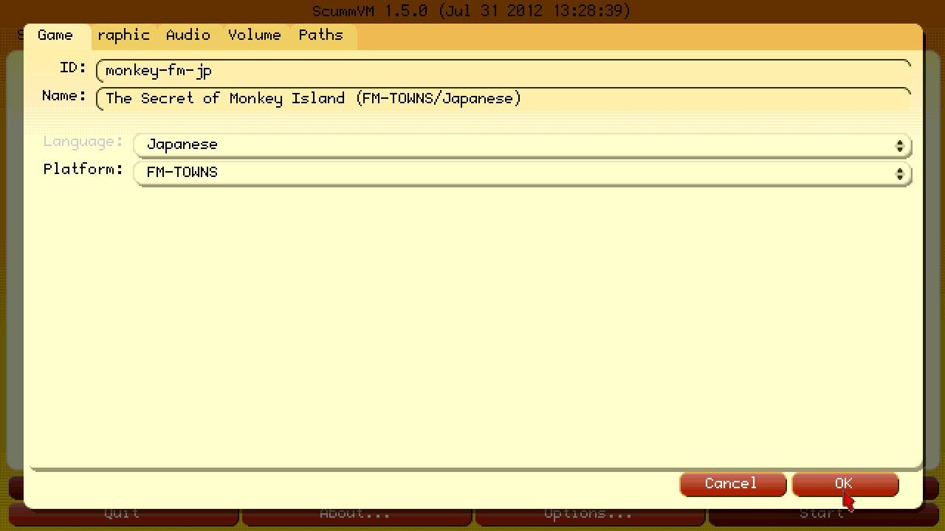The height and width of the screenshot is (531, 945).
Task: Click Options... in the launcher window behind
Action: pyautogui.click(x=590, y=514)
